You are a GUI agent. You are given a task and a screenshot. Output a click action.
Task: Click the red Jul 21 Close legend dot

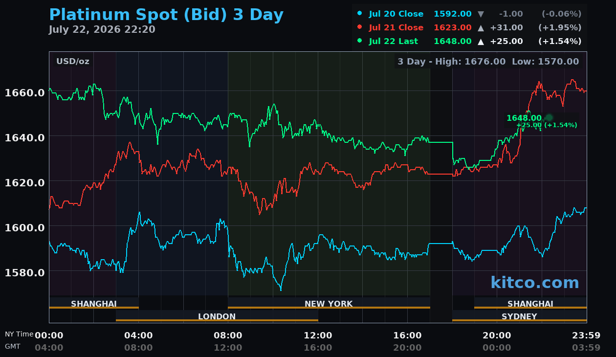click(360, 27)
